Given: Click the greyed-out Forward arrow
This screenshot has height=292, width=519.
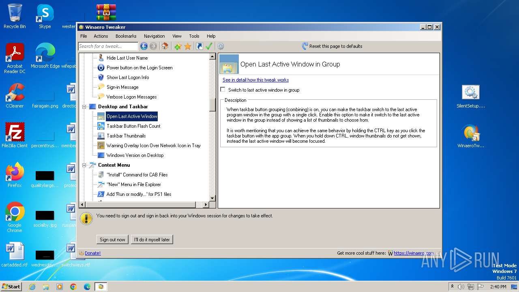Looking at the screenshot, I should [x=153, y=46].
